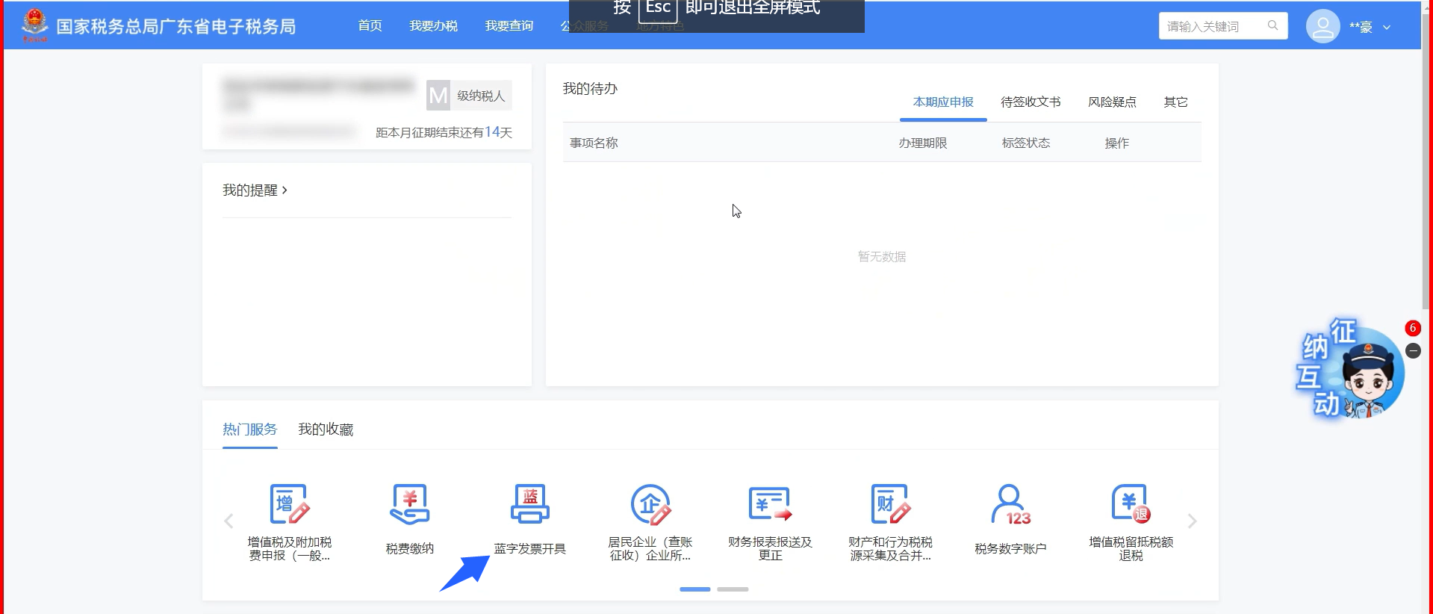This screenshot has height=614, width=1433.
Task: Click the 我的待办 heading
Action: click(590, 89)
